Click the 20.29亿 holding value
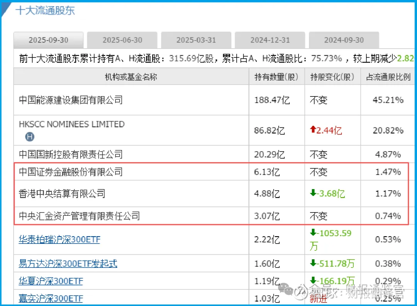This screenshot has height=306, width=417. [270, 154]
